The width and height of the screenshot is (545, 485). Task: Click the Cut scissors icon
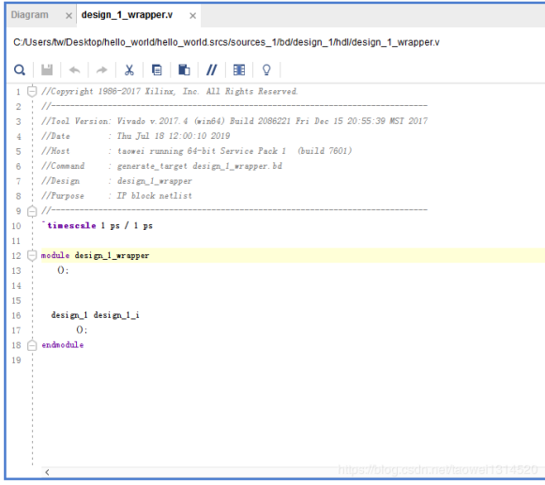[x=129, y=69]
